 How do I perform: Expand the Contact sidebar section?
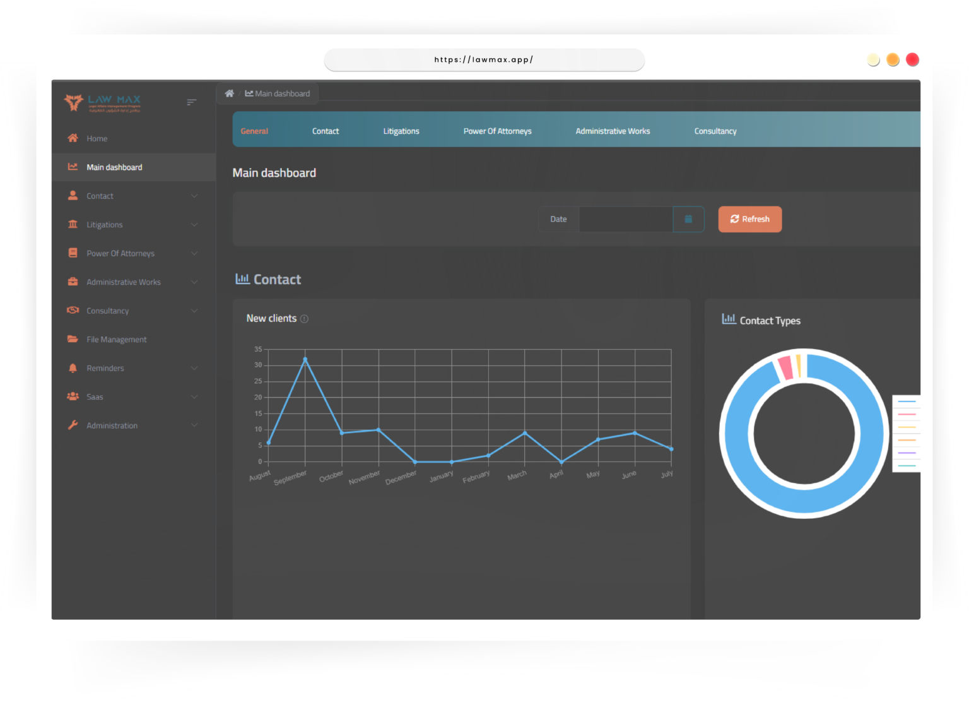point(194,196)
